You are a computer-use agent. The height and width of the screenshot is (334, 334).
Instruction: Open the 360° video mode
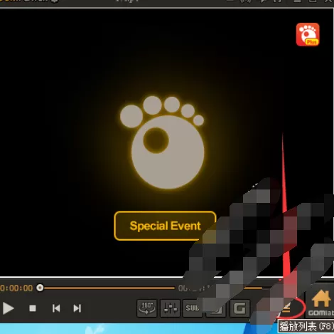(147, 308)
